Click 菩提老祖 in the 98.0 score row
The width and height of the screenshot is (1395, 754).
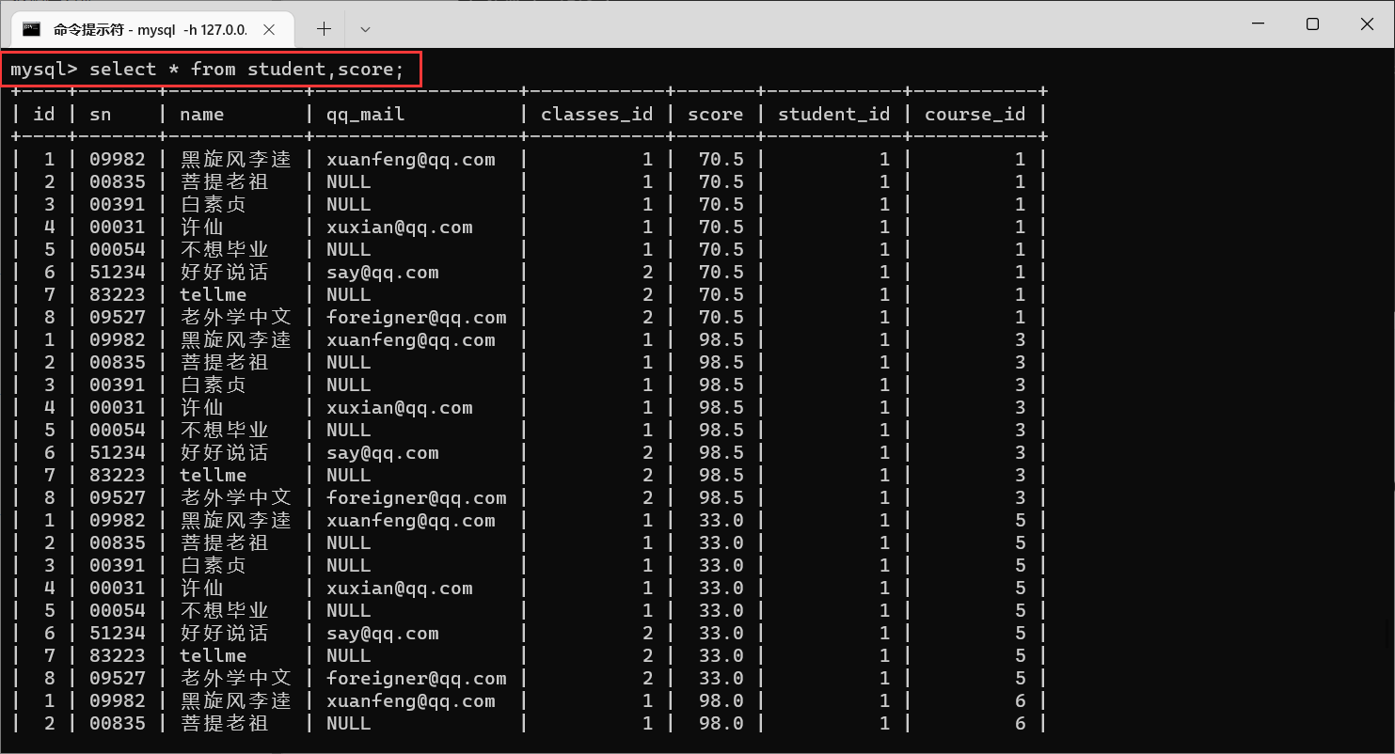coord(225,723)
